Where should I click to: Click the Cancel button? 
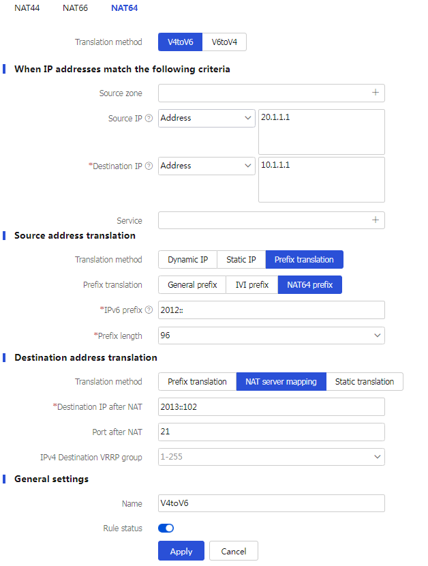pyautogui.click(x=233, y=550)
